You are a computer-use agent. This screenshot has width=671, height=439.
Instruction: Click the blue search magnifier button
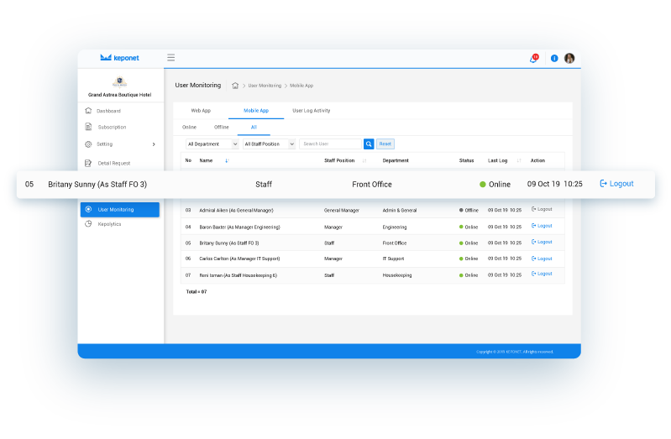(x=369, y=144)
